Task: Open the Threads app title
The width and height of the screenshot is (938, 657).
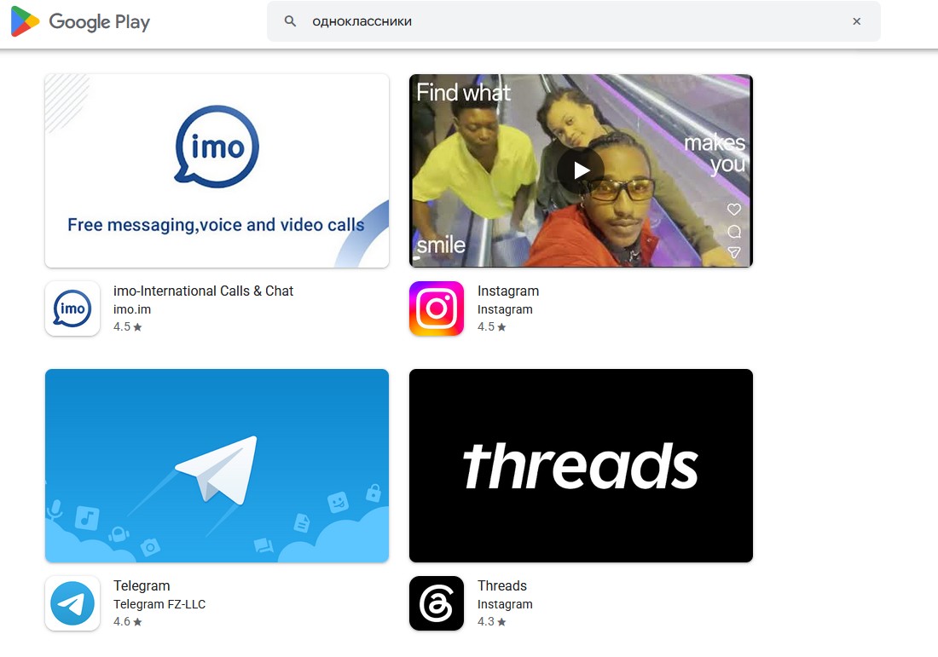Action: tap(502, 586)
